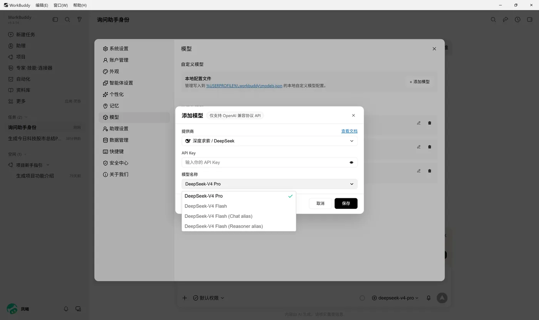Toggle API Key visibility eye icon
This screenshot has height=320, width=539.
coord(352,162)
